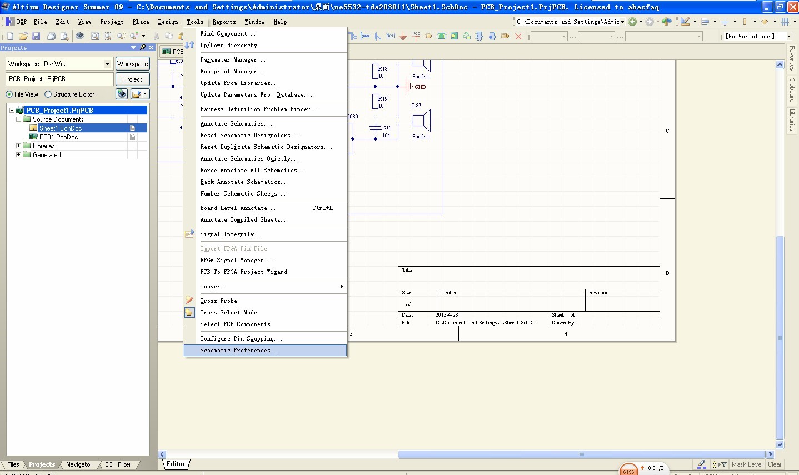
Task: Expand the Generated folder
Action: click(18, 155)
